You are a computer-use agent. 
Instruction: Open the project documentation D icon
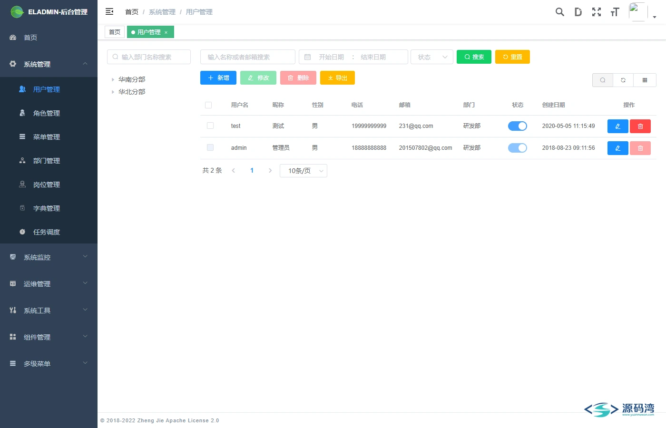point(578,12)
